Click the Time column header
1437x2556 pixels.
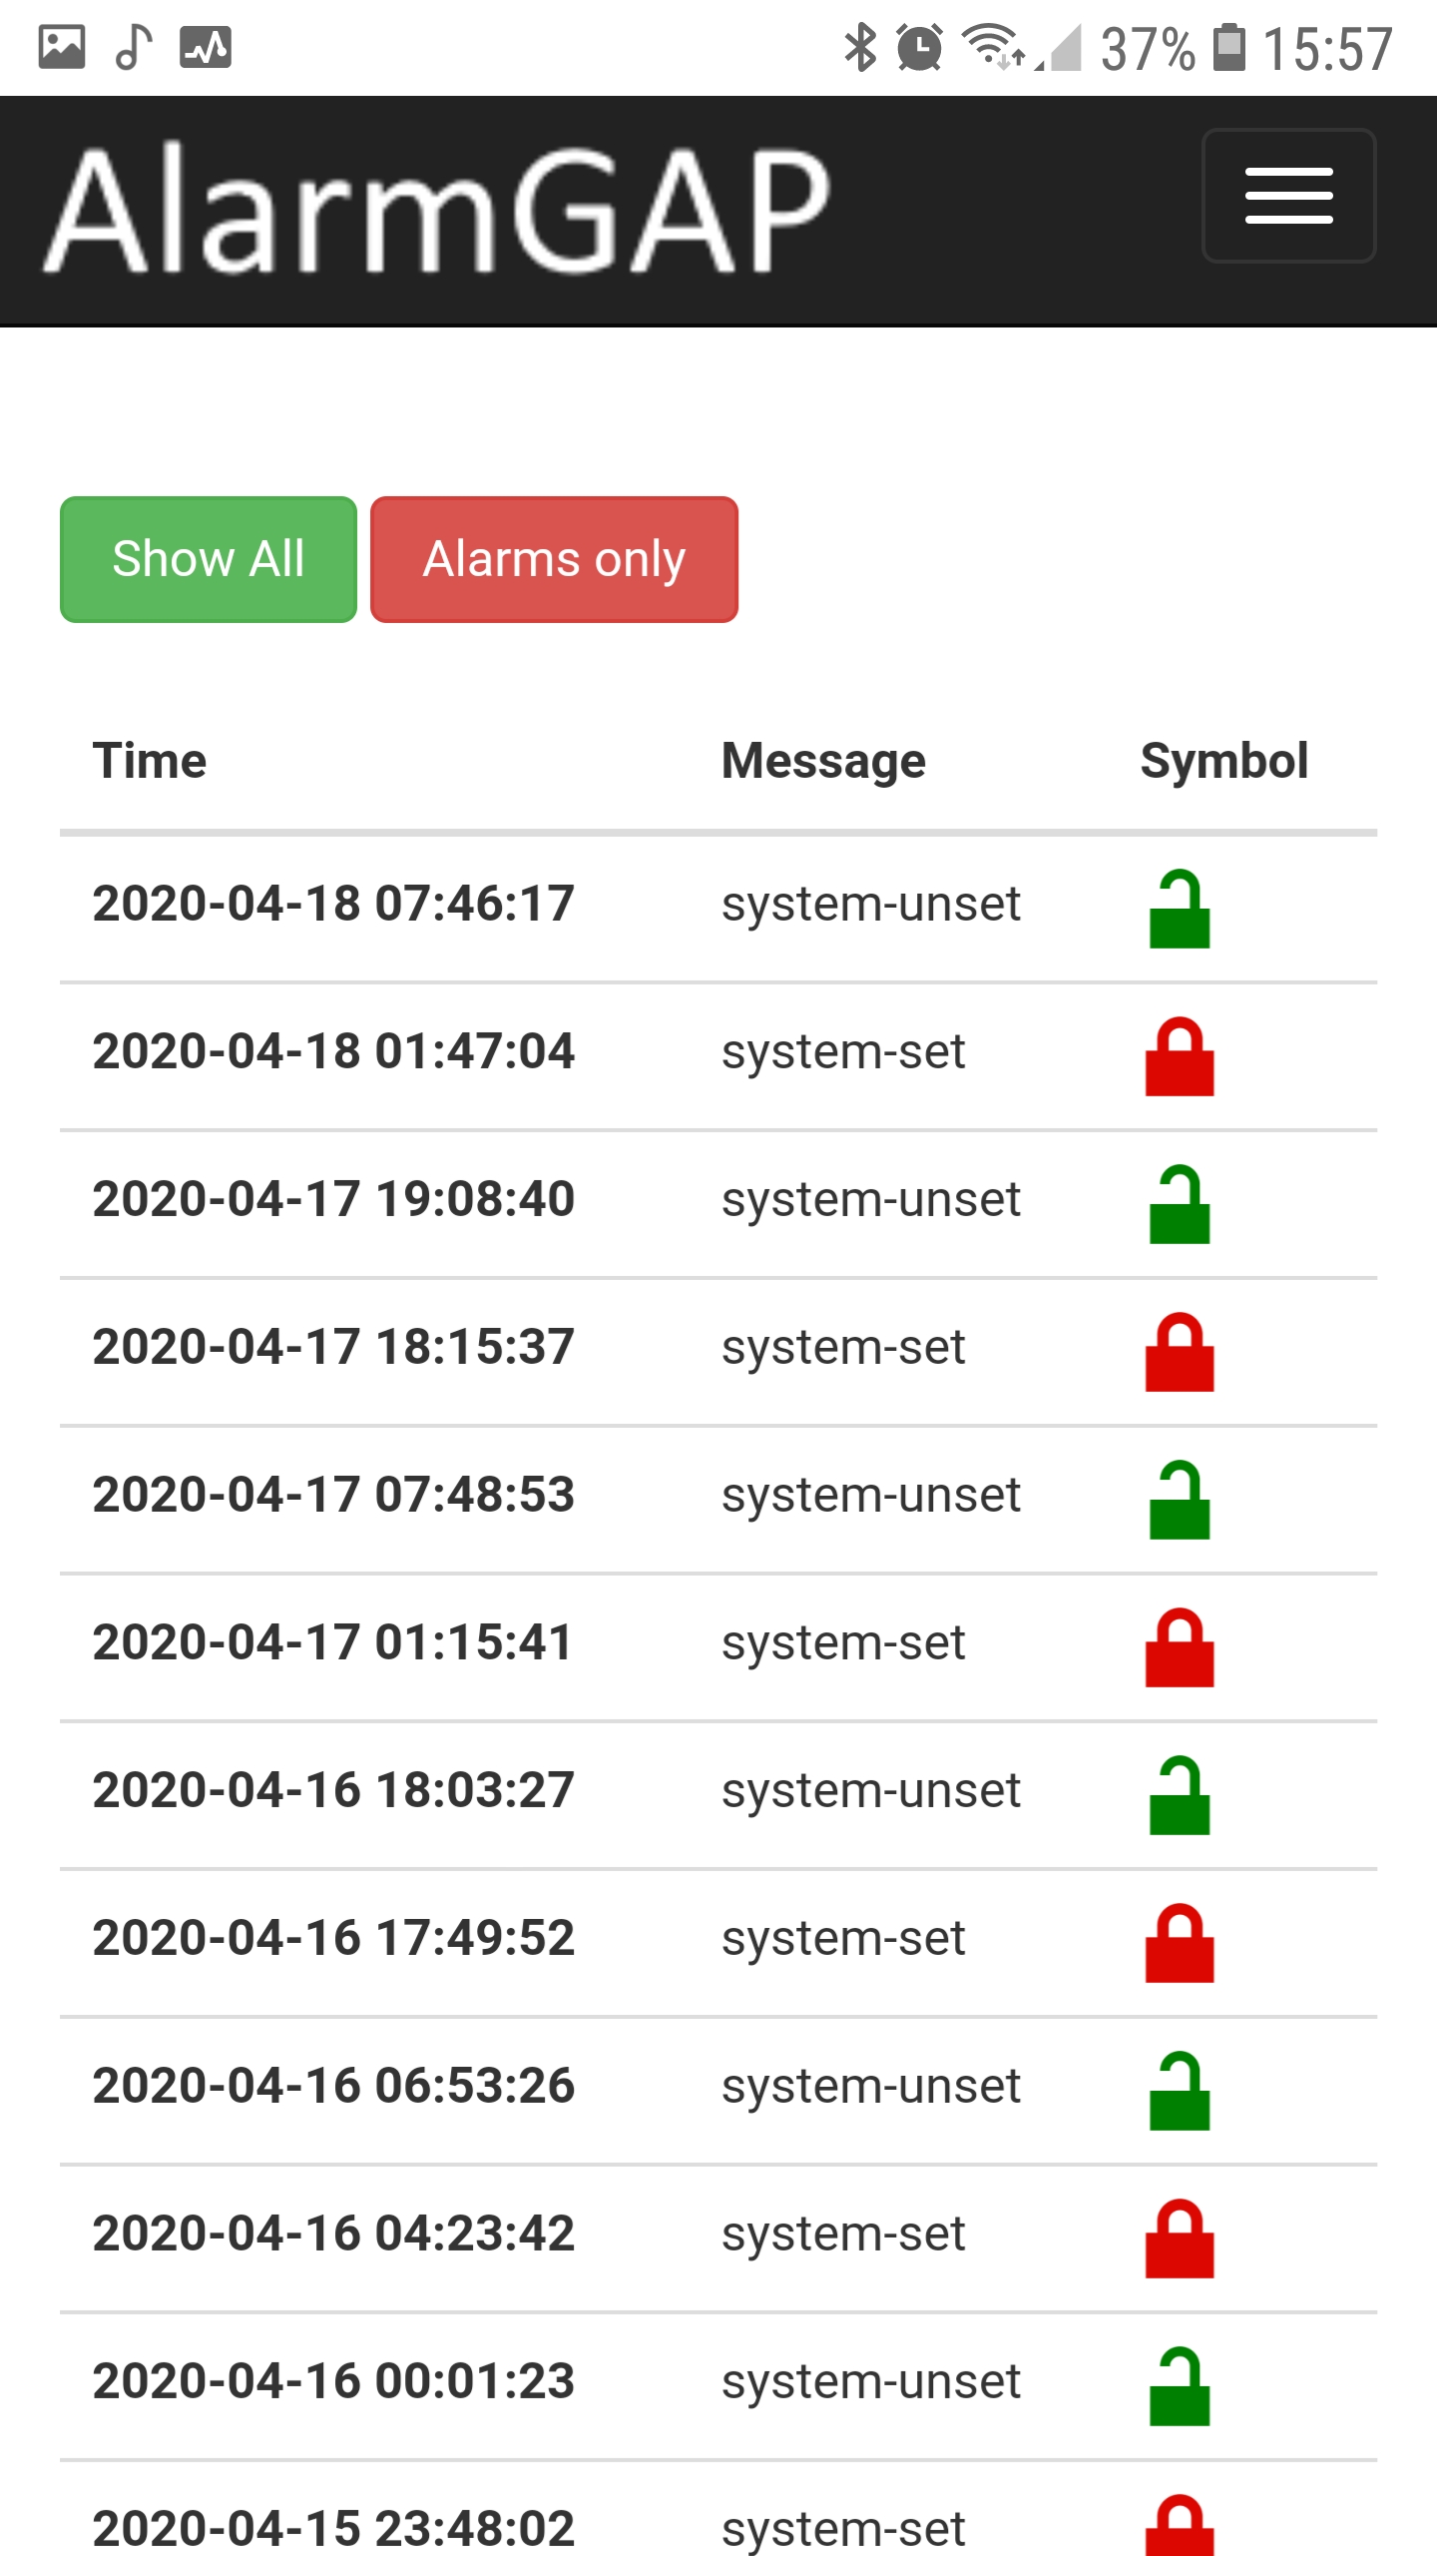[x=150, y=761]
